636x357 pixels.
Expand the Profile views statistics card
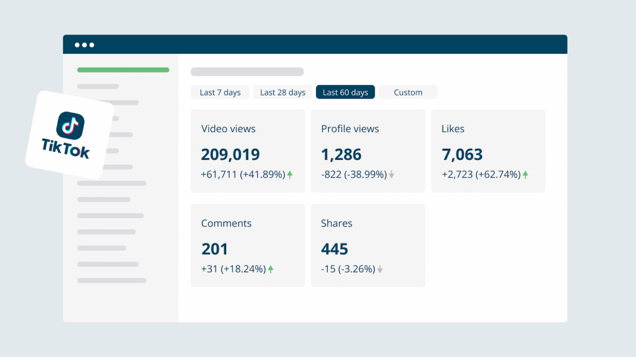[368, 150]
